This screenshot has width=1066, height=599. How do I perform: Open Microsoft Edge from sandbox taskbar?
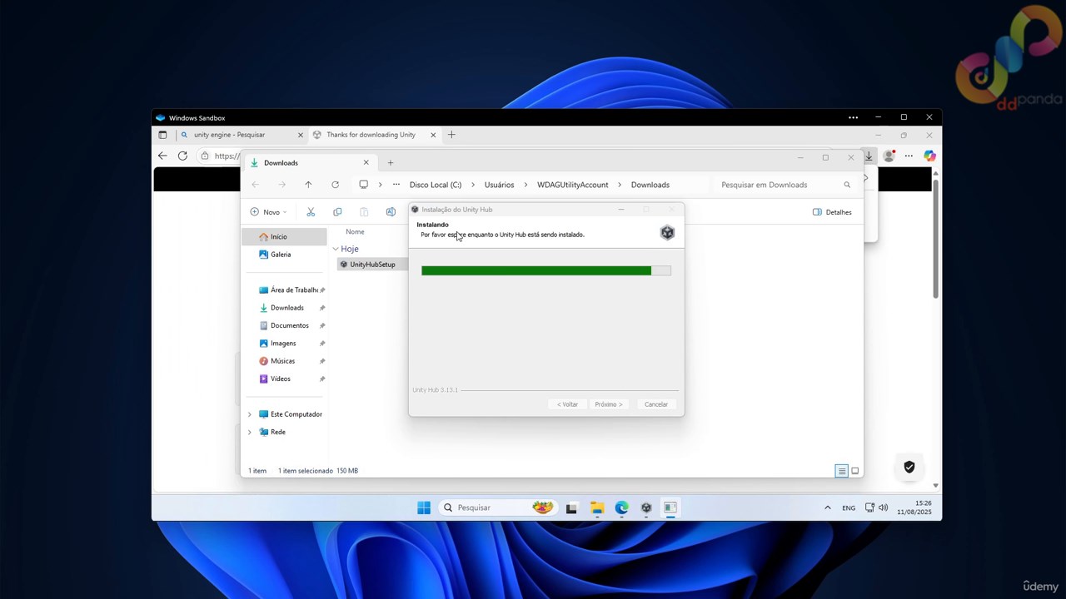(622, 507)
